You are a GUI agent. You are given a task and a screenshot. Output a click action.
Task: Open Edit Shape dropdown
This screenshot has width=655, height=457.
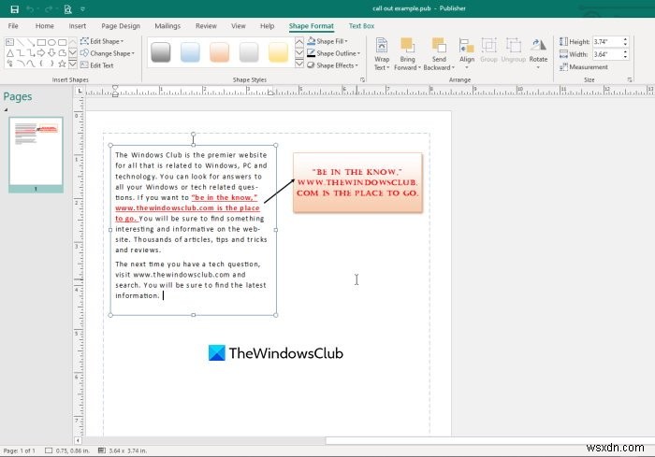pyautogui.click(x=102, y=41)
